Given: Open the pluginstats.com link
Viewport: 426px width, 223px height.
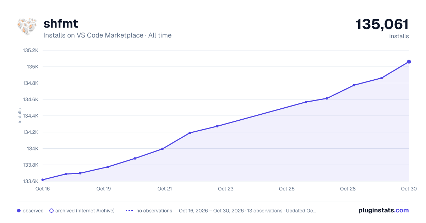Looking at the screenshot, I should pos(384,210).
